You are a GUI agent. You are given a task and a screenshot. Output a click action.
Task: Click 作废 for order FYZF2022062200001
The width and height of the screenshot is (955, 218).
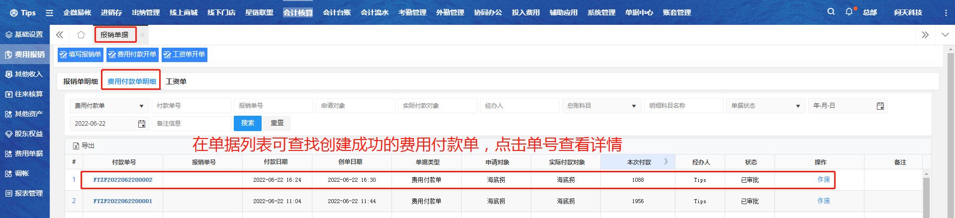pos(824,201)
